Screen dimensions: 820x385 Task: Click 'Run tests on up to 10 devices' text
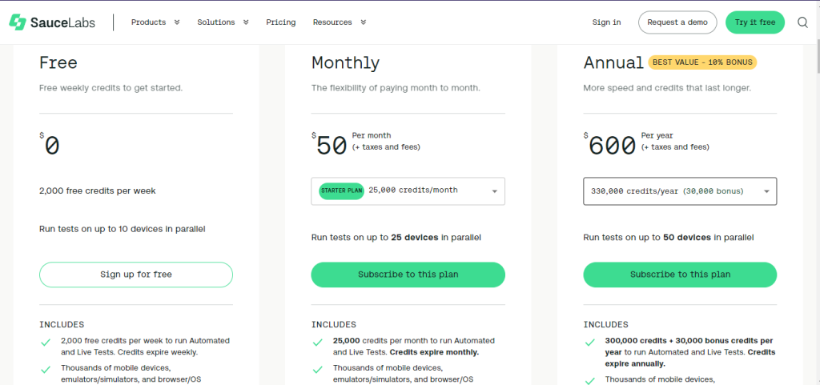coord(123,229)
